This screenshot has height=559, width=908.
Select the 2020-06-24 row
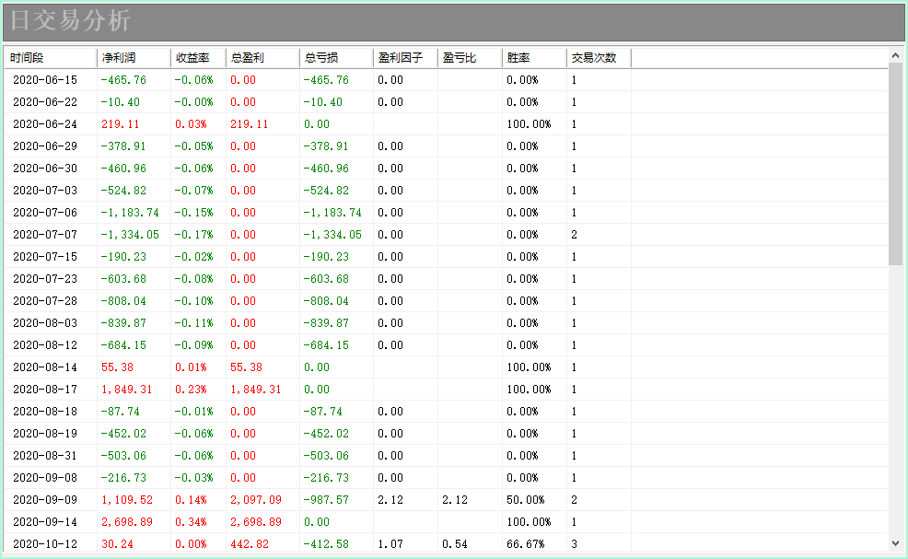point(446,124)
